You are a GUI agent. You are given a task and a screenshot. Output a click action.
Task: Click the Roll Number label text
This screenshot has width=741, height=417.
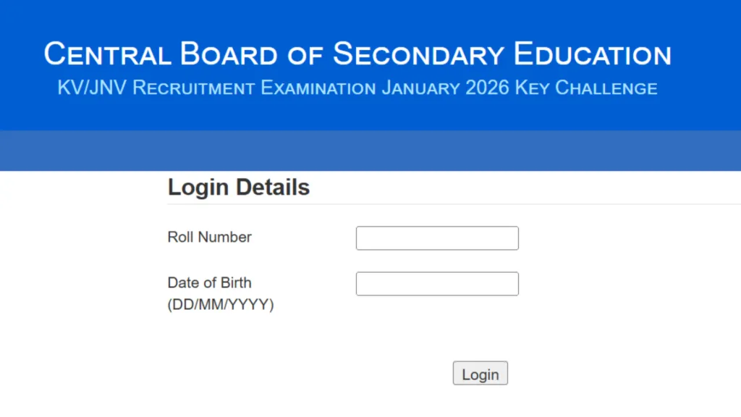tap(209, 237)
